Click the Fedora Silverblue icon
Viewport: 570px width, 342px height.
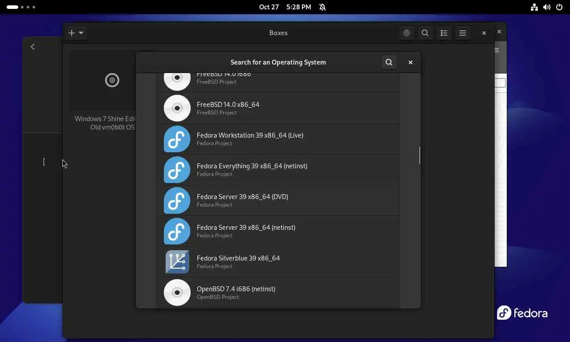(177, 262)
